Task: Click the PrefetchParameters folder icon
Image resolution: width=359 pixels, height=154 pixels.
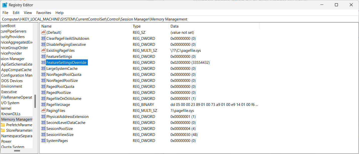Action: [3, 125]
